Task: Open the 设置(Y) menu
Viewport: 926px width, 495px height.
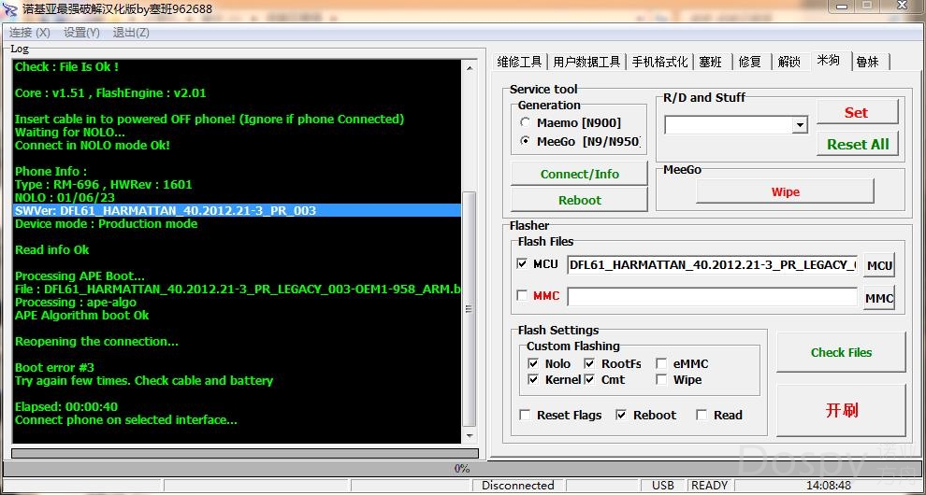Action: [x=81, y=33]
